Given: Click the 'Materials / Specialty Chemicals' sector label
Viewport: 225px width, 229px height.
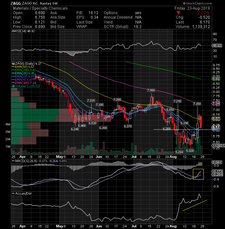Looking at the screenshot, I should click(40, 8).
